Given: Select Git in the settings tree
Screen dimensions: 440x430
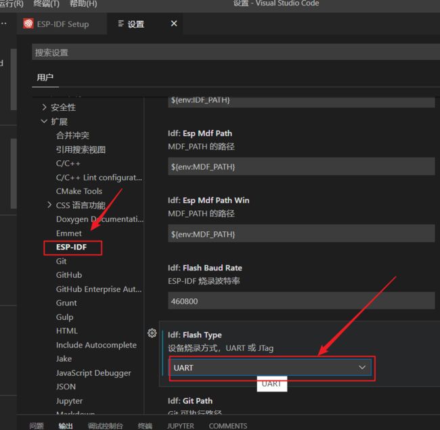Looking at the screenshot, I should tap(61, 261).
